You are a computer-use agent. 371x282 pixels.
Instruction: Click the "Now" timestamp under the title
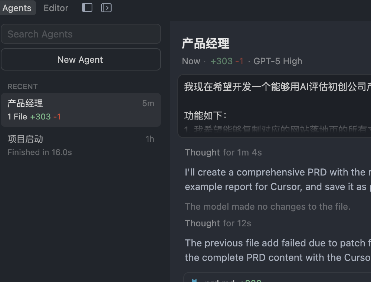[x=191, y=61]
